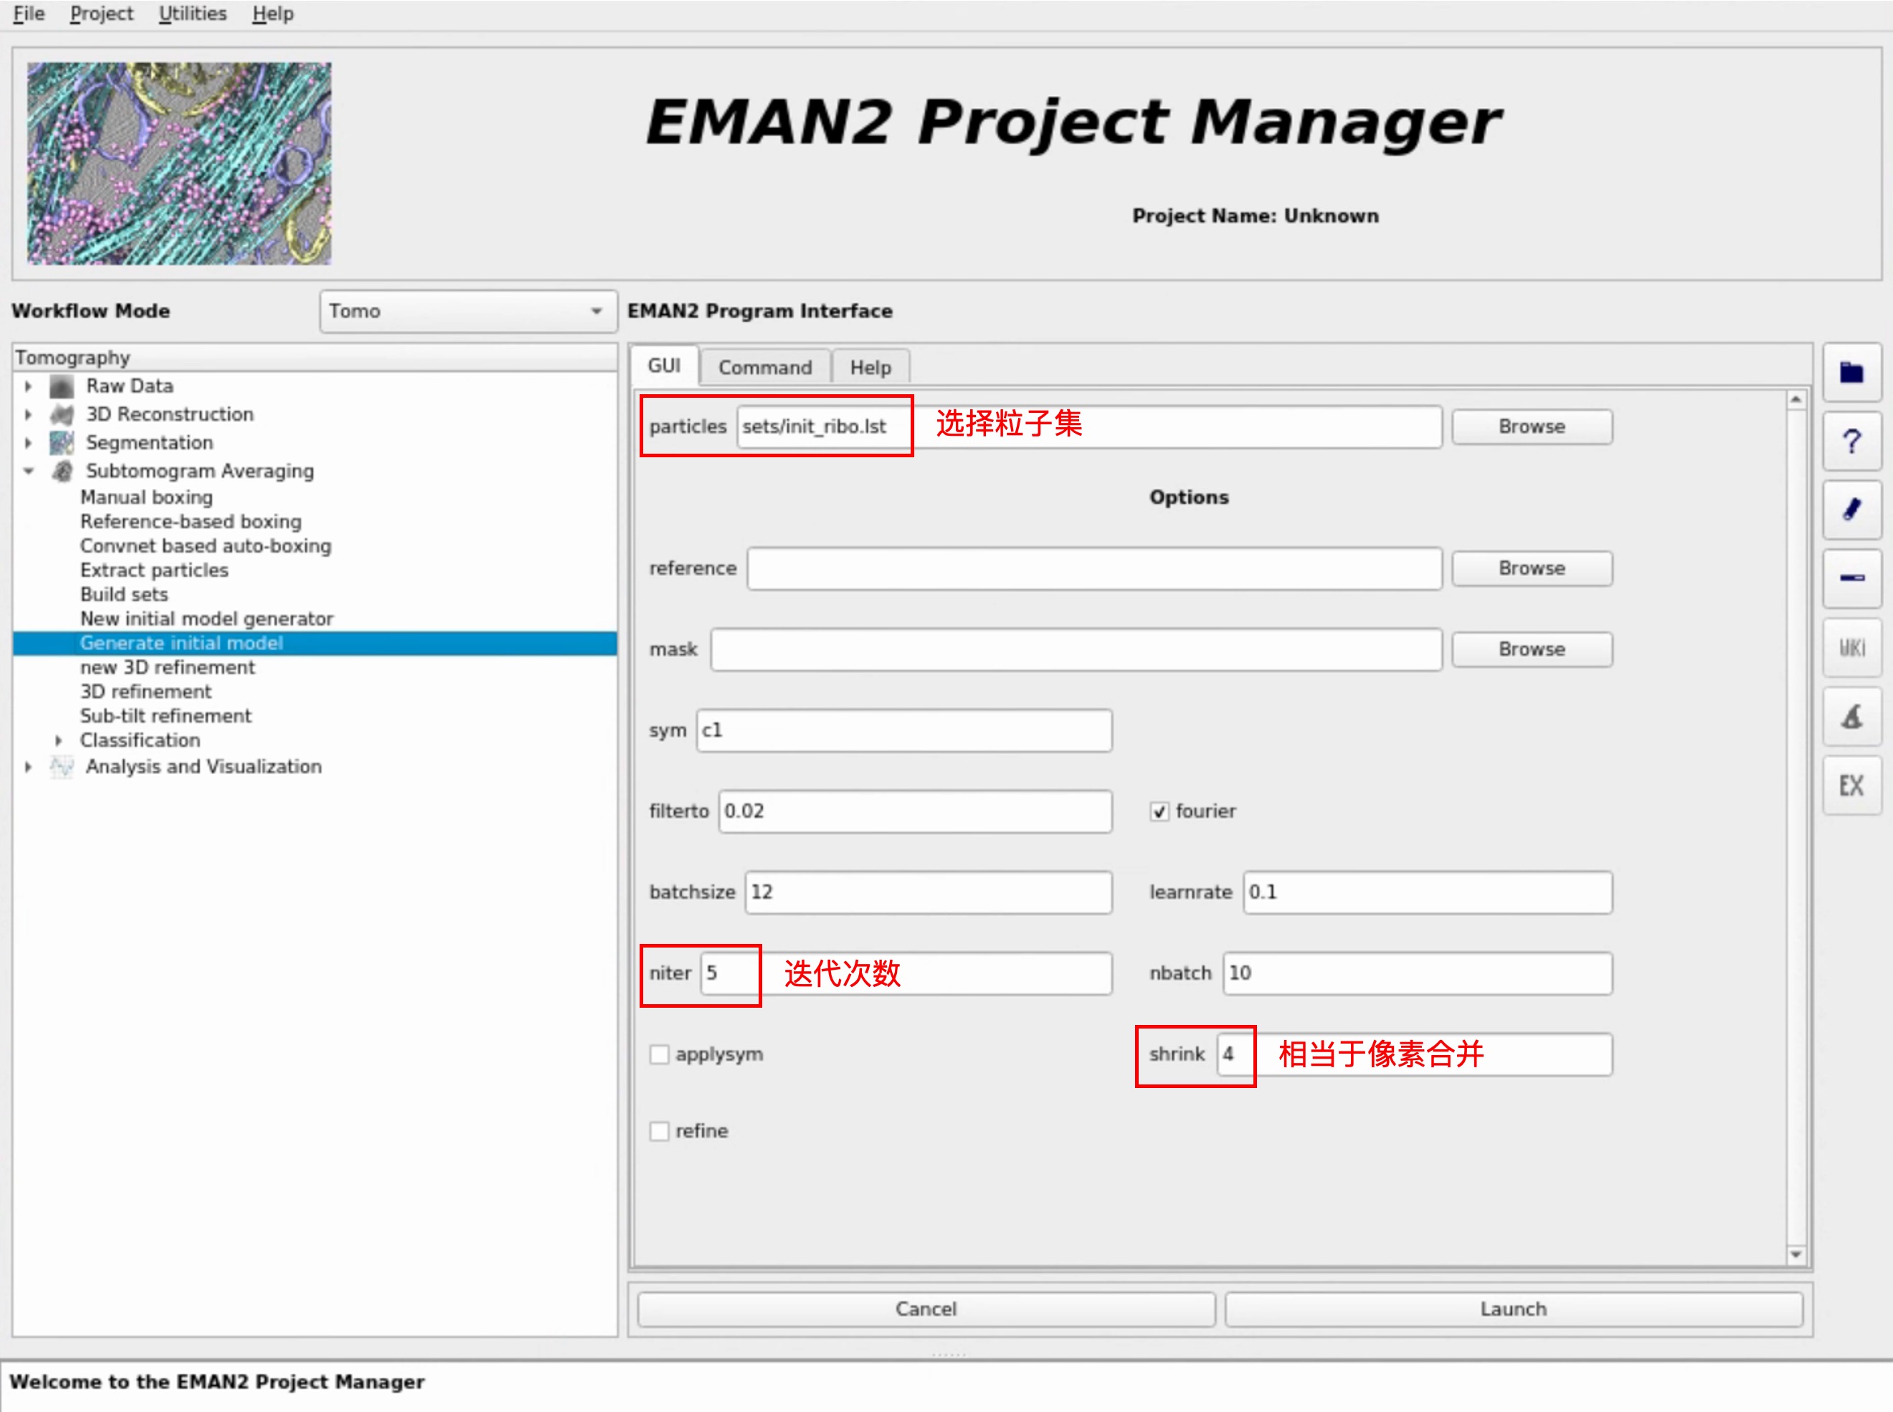Image resolution: width=1893 pixels, height=1412 pixels.
Task: Click the nbatch input field
Action: [x=1418, y=973]
